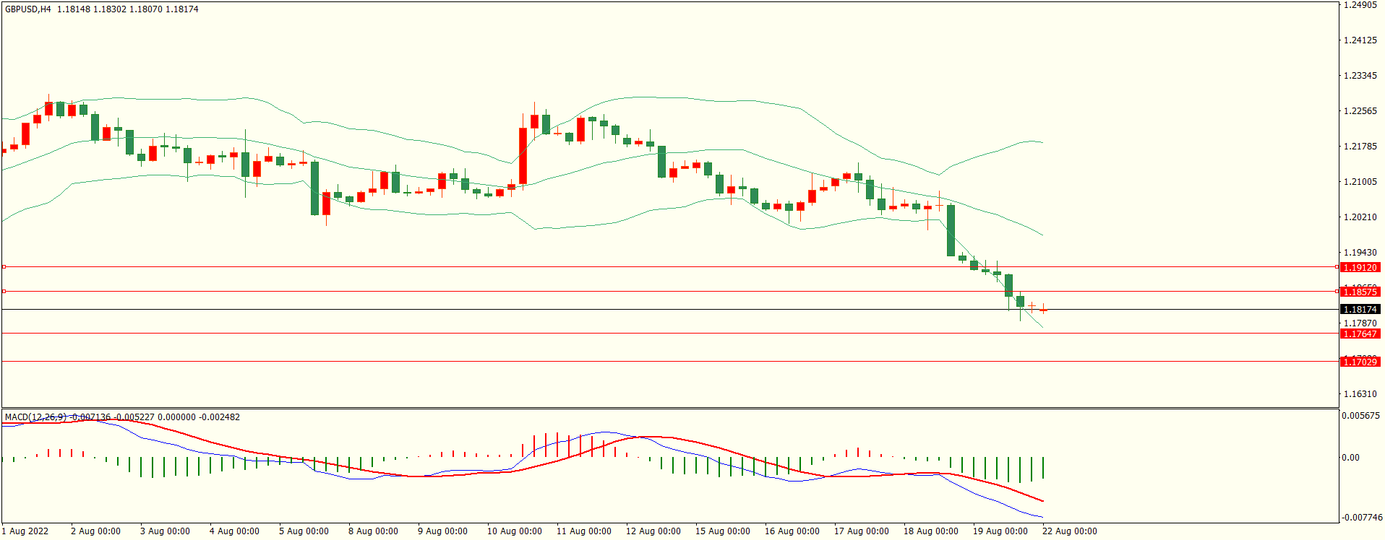Click the MACD 0.00 axis level label
The image size is (1385, 540).
coord(1350,458)
